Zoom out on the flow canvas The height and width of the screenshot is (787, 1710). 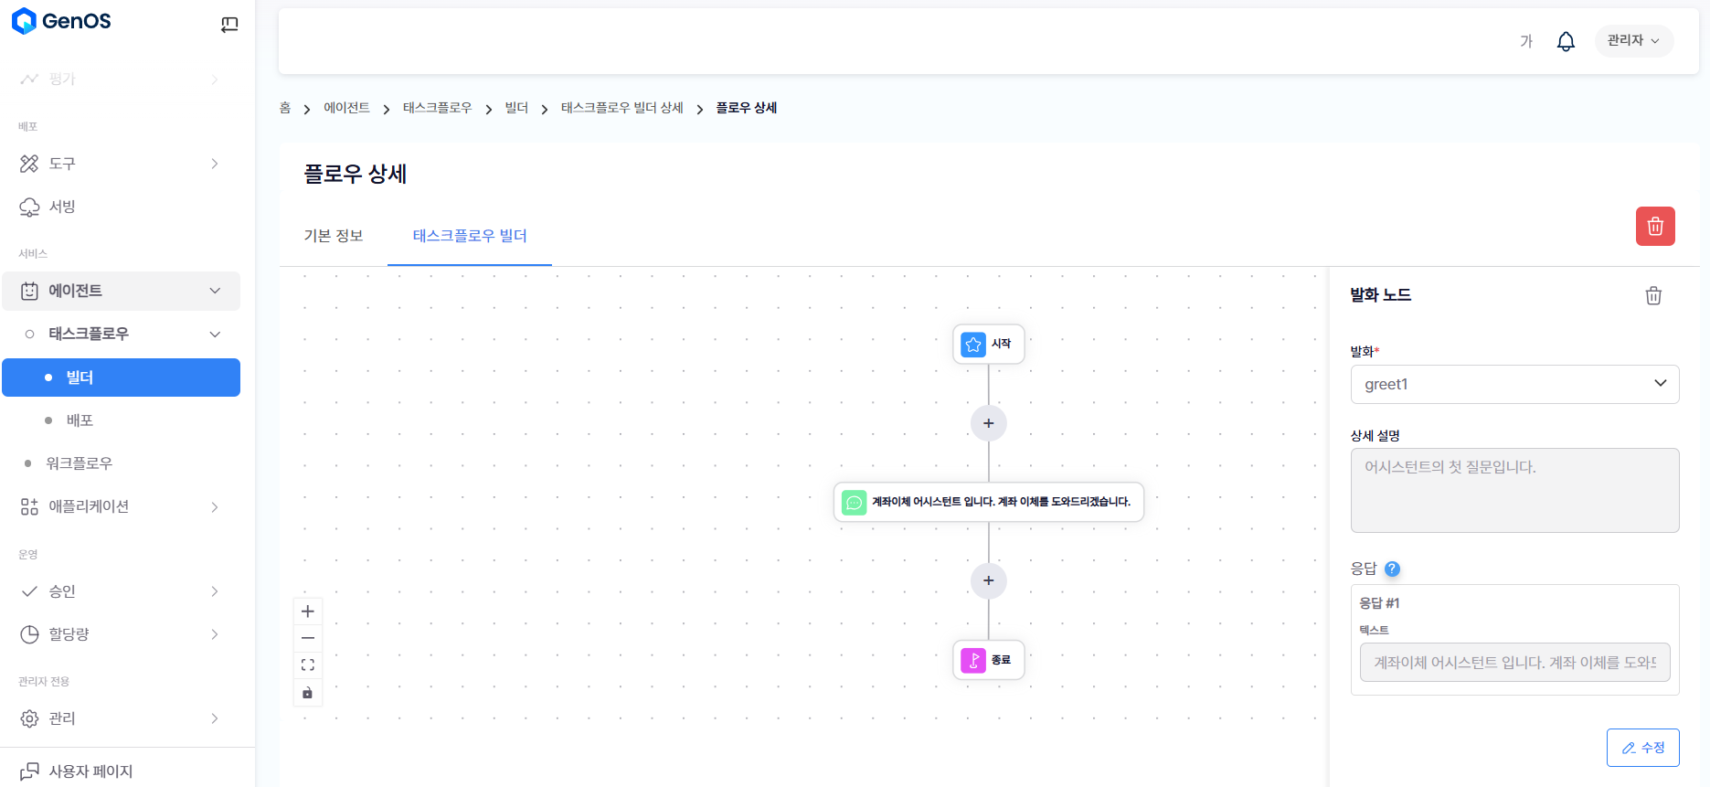pos(308,638)
